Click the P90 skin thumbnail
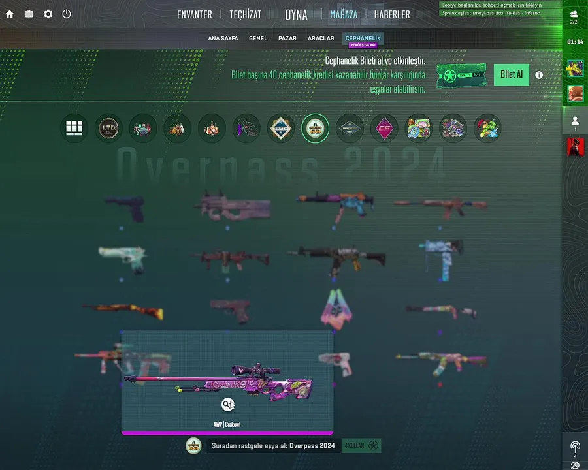This screenshot has width=588, height=470. (232, 206)
